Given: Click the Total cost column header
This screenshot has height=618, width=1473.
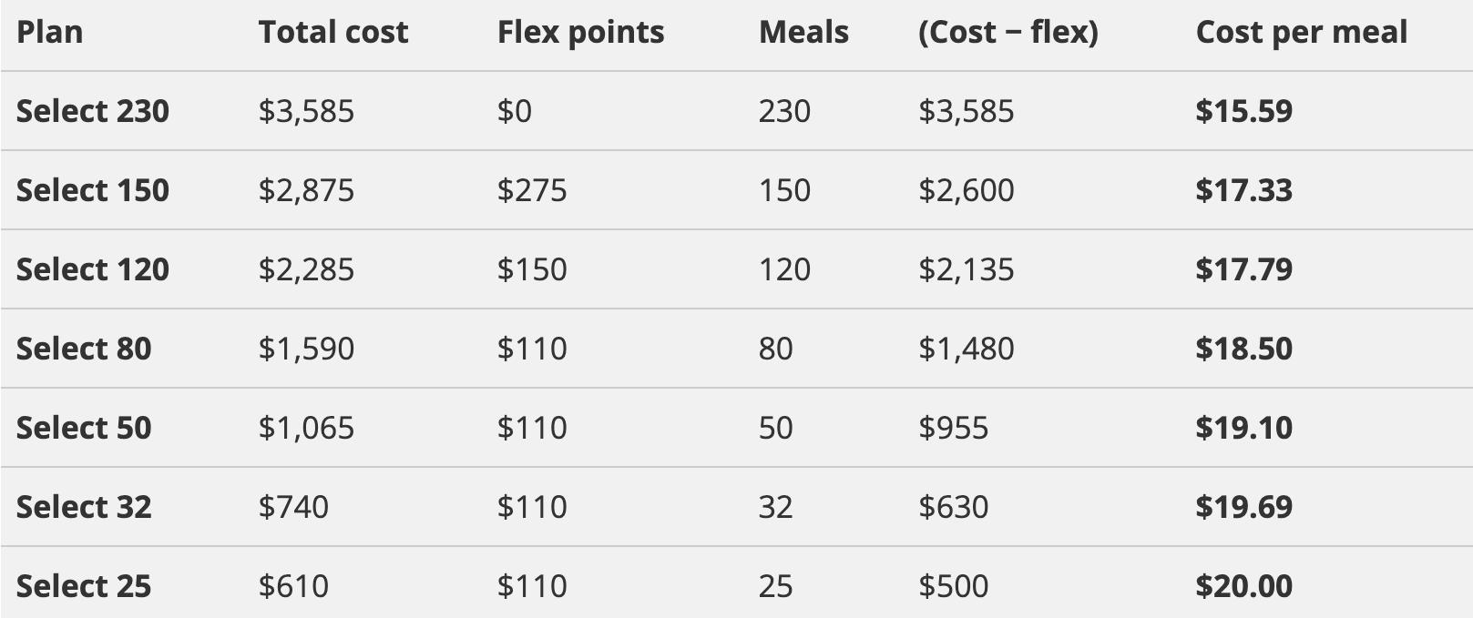Looking at the screenshot, I should pyautogui.click(x=333, y=33).
